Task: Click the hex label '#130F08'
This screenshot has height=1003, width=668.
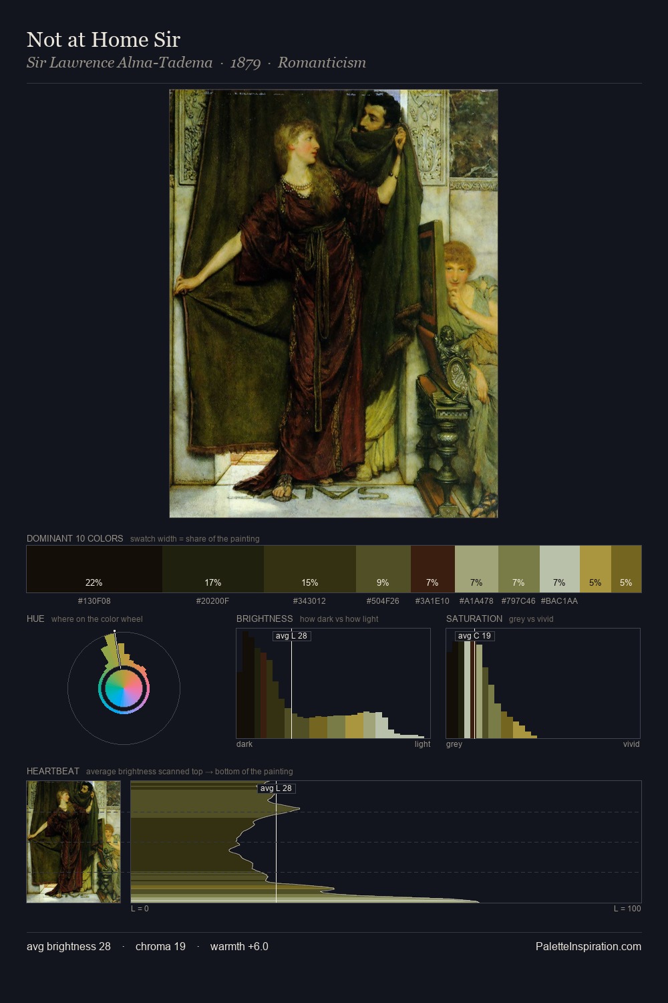Action: [x=94, y=601]
